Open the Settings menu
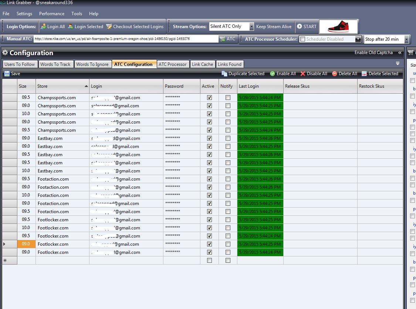The image size is (416, 309). pyautogui.click(x=24, y=14)
